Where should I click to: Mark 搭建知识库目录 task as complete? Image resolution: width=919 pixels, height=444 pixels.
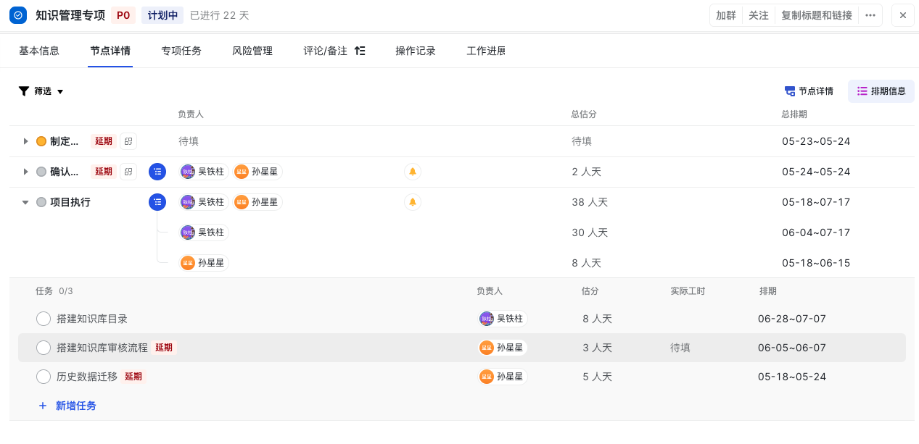coord(44,319)
